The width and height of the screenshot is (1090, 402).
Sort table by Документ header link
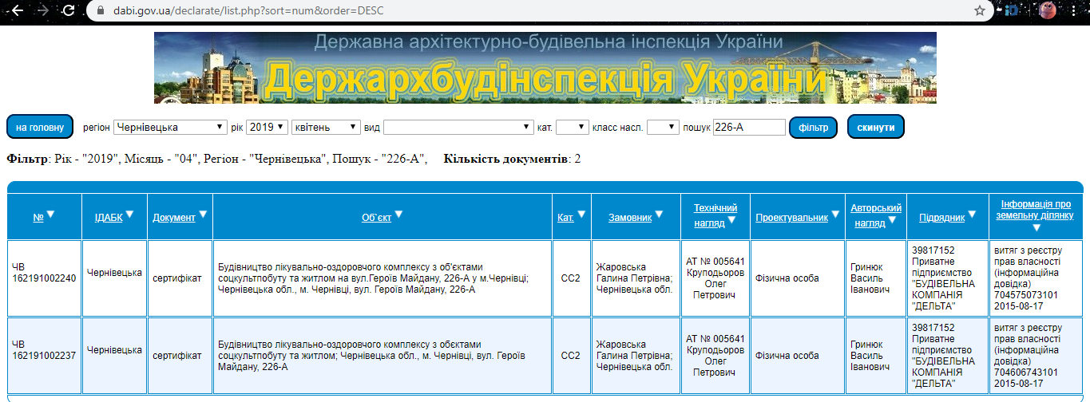point(174,217)
